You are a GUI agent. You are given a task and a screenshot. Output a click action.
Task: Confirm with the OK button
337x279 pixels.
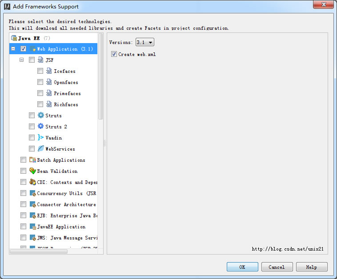pos(242,267)
